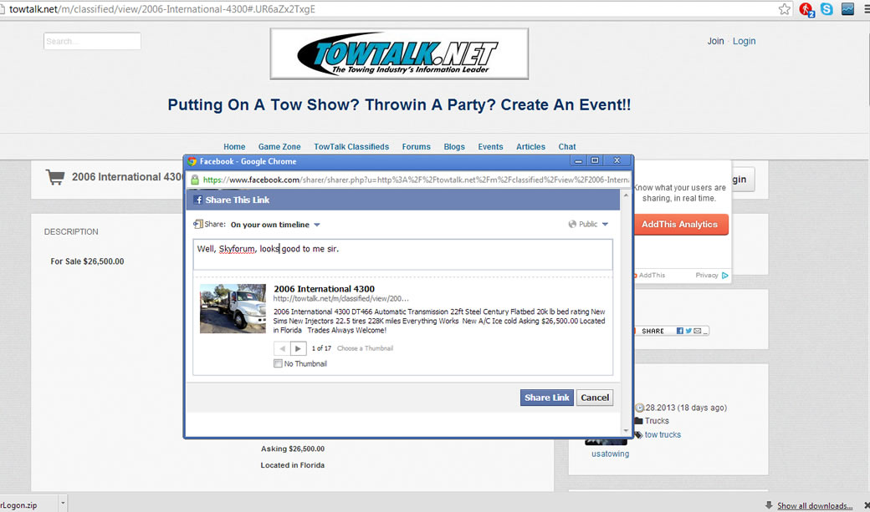Open the Chrome hamburger menu
870x512 pixels.
click(x=867, y=9)
